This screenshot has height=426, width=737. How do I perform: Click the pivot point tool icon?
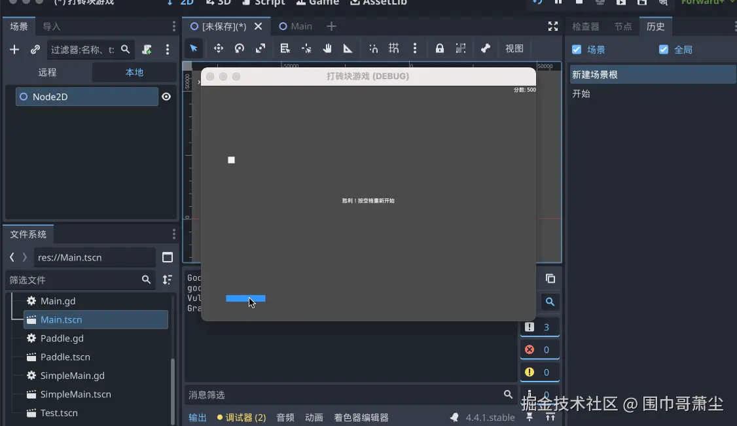pos(306,48)
